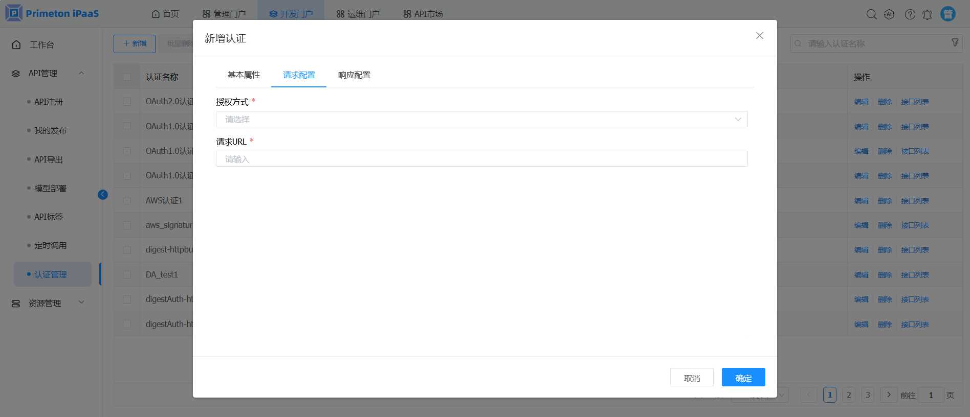Screen dimensions: 970x417
Task: Click the search magnifier icon in header
Action: 871,14
